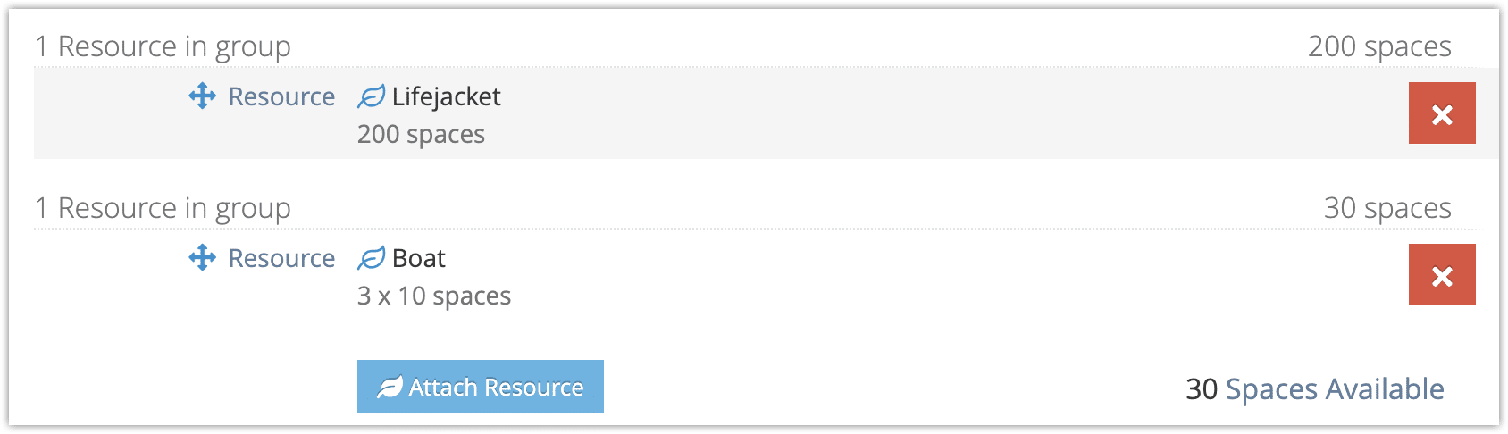Click the Resource label in Lifejacket row
The height and width of the screenshot is (434, 1508).
281,96
